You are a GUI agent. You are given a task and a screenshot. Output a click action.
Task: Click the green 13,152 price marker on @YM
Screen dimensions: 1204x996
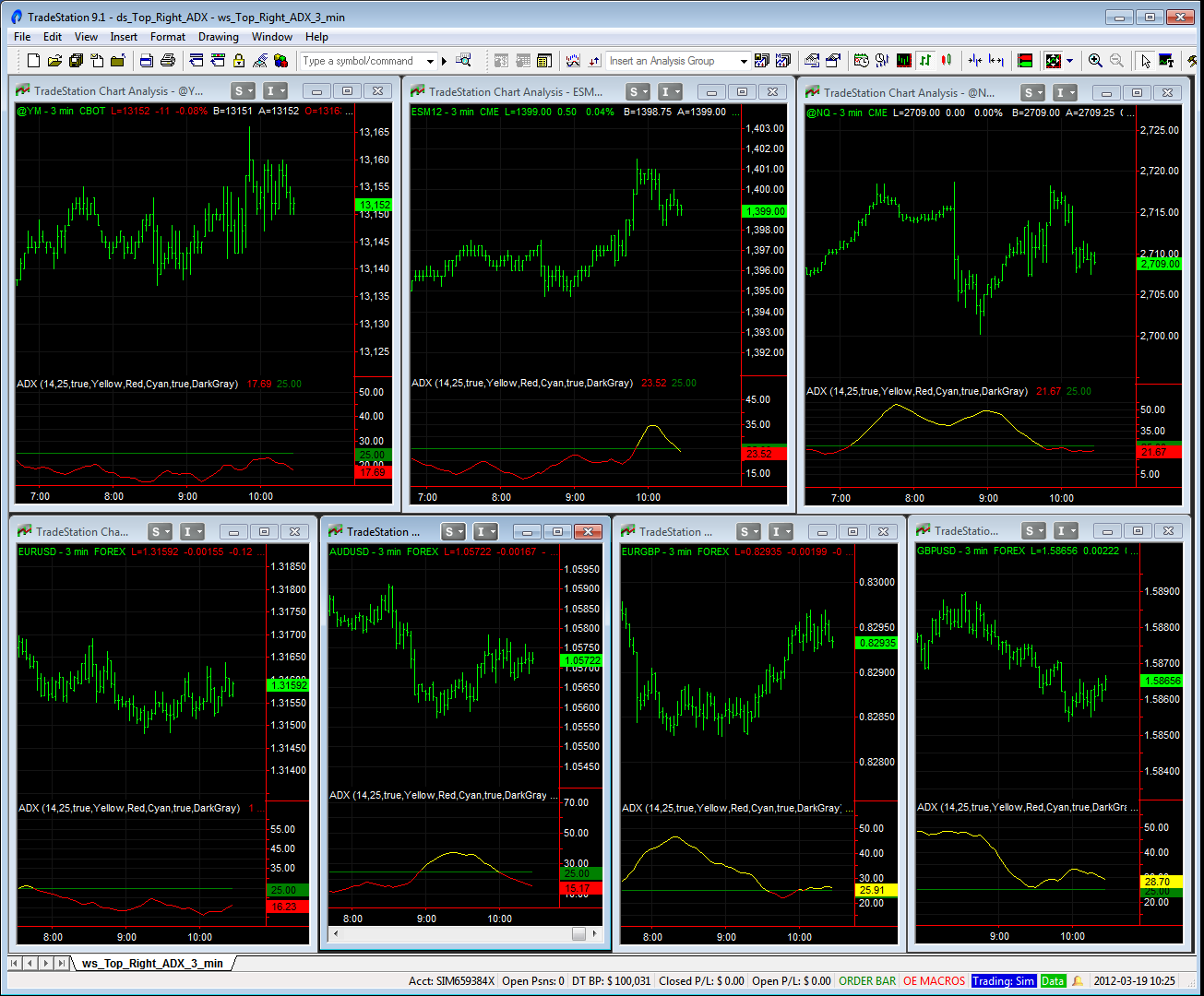pos(374,205)
